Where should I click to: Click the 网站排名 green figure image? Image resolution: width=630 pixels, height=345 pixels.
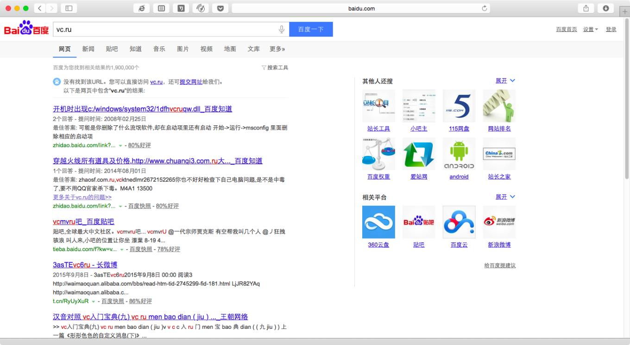499,106
